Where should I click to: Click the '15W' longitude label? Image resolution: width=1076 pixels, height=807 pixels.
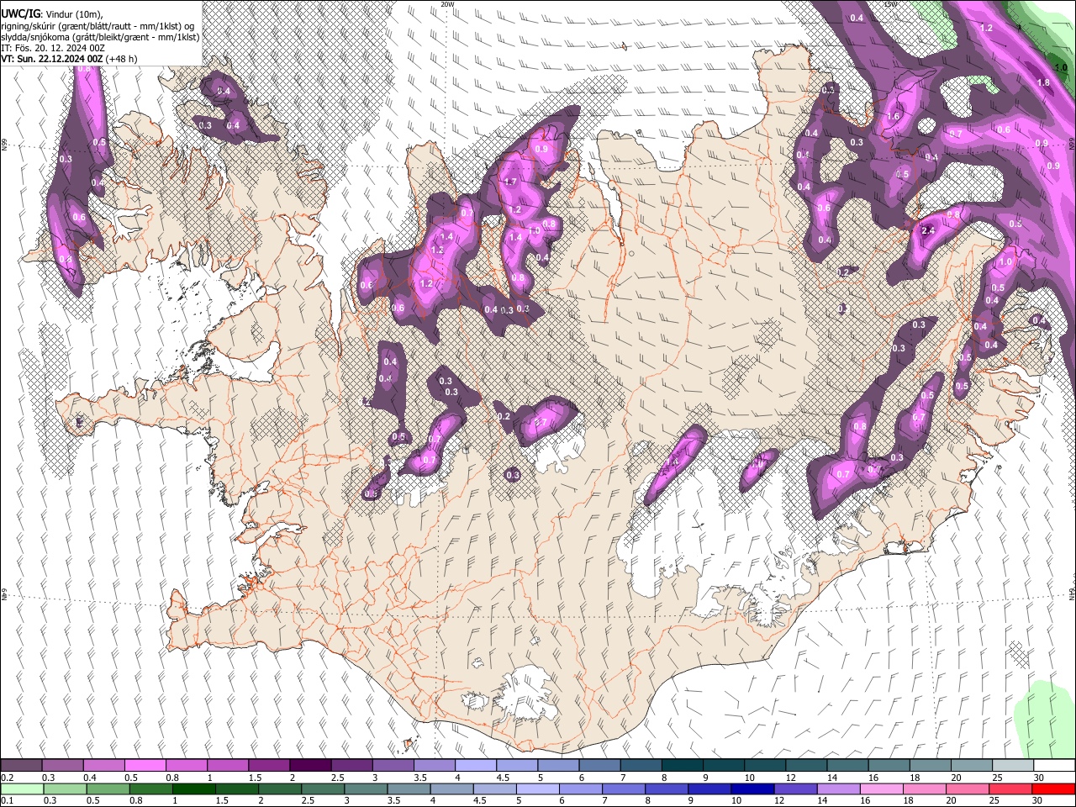(x=890, y=4)
